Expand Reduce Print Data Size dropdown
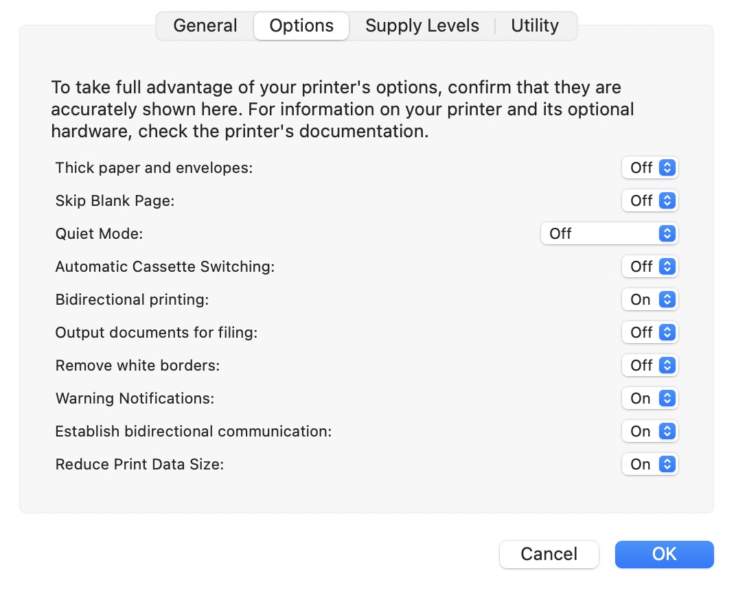736x593 pixels. point(649,464)
